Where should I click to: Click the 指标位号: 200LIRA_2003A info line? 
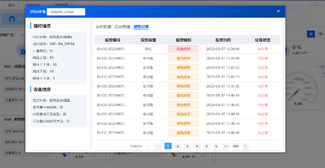[x=53, y=44]
